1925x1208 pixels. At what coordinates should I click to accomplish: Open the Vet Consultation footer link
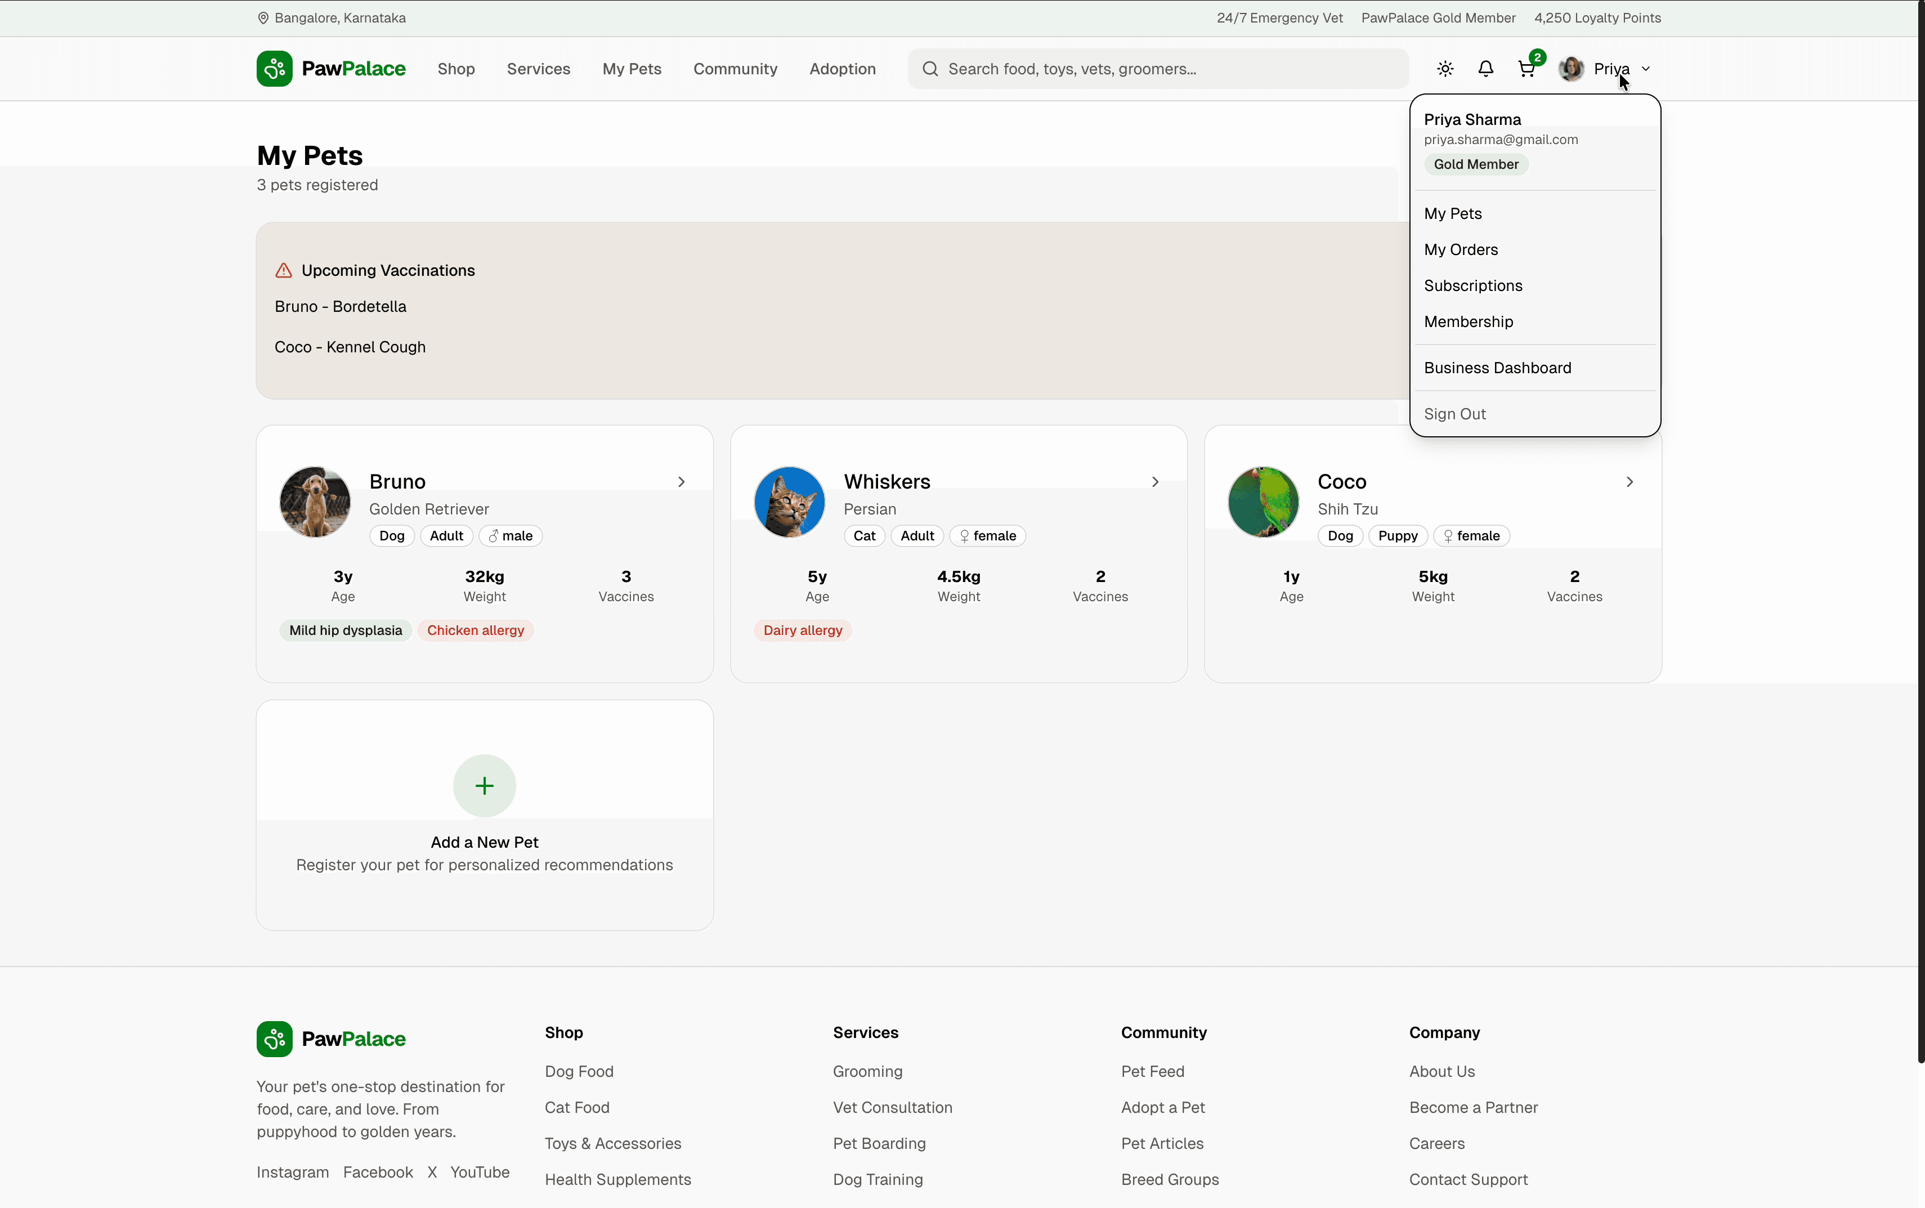pyautogui.click(x=892, y=1107)
